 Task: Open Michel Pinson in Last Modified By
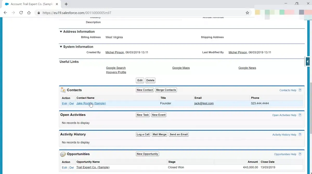[x=238, y=52]
